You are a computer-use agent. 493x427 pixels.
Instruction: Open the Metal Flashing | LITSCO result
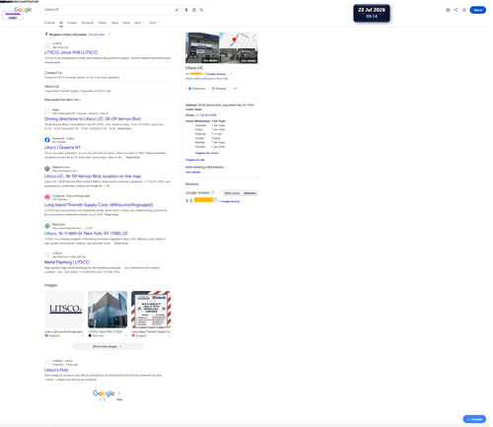[x=67, y=262]
